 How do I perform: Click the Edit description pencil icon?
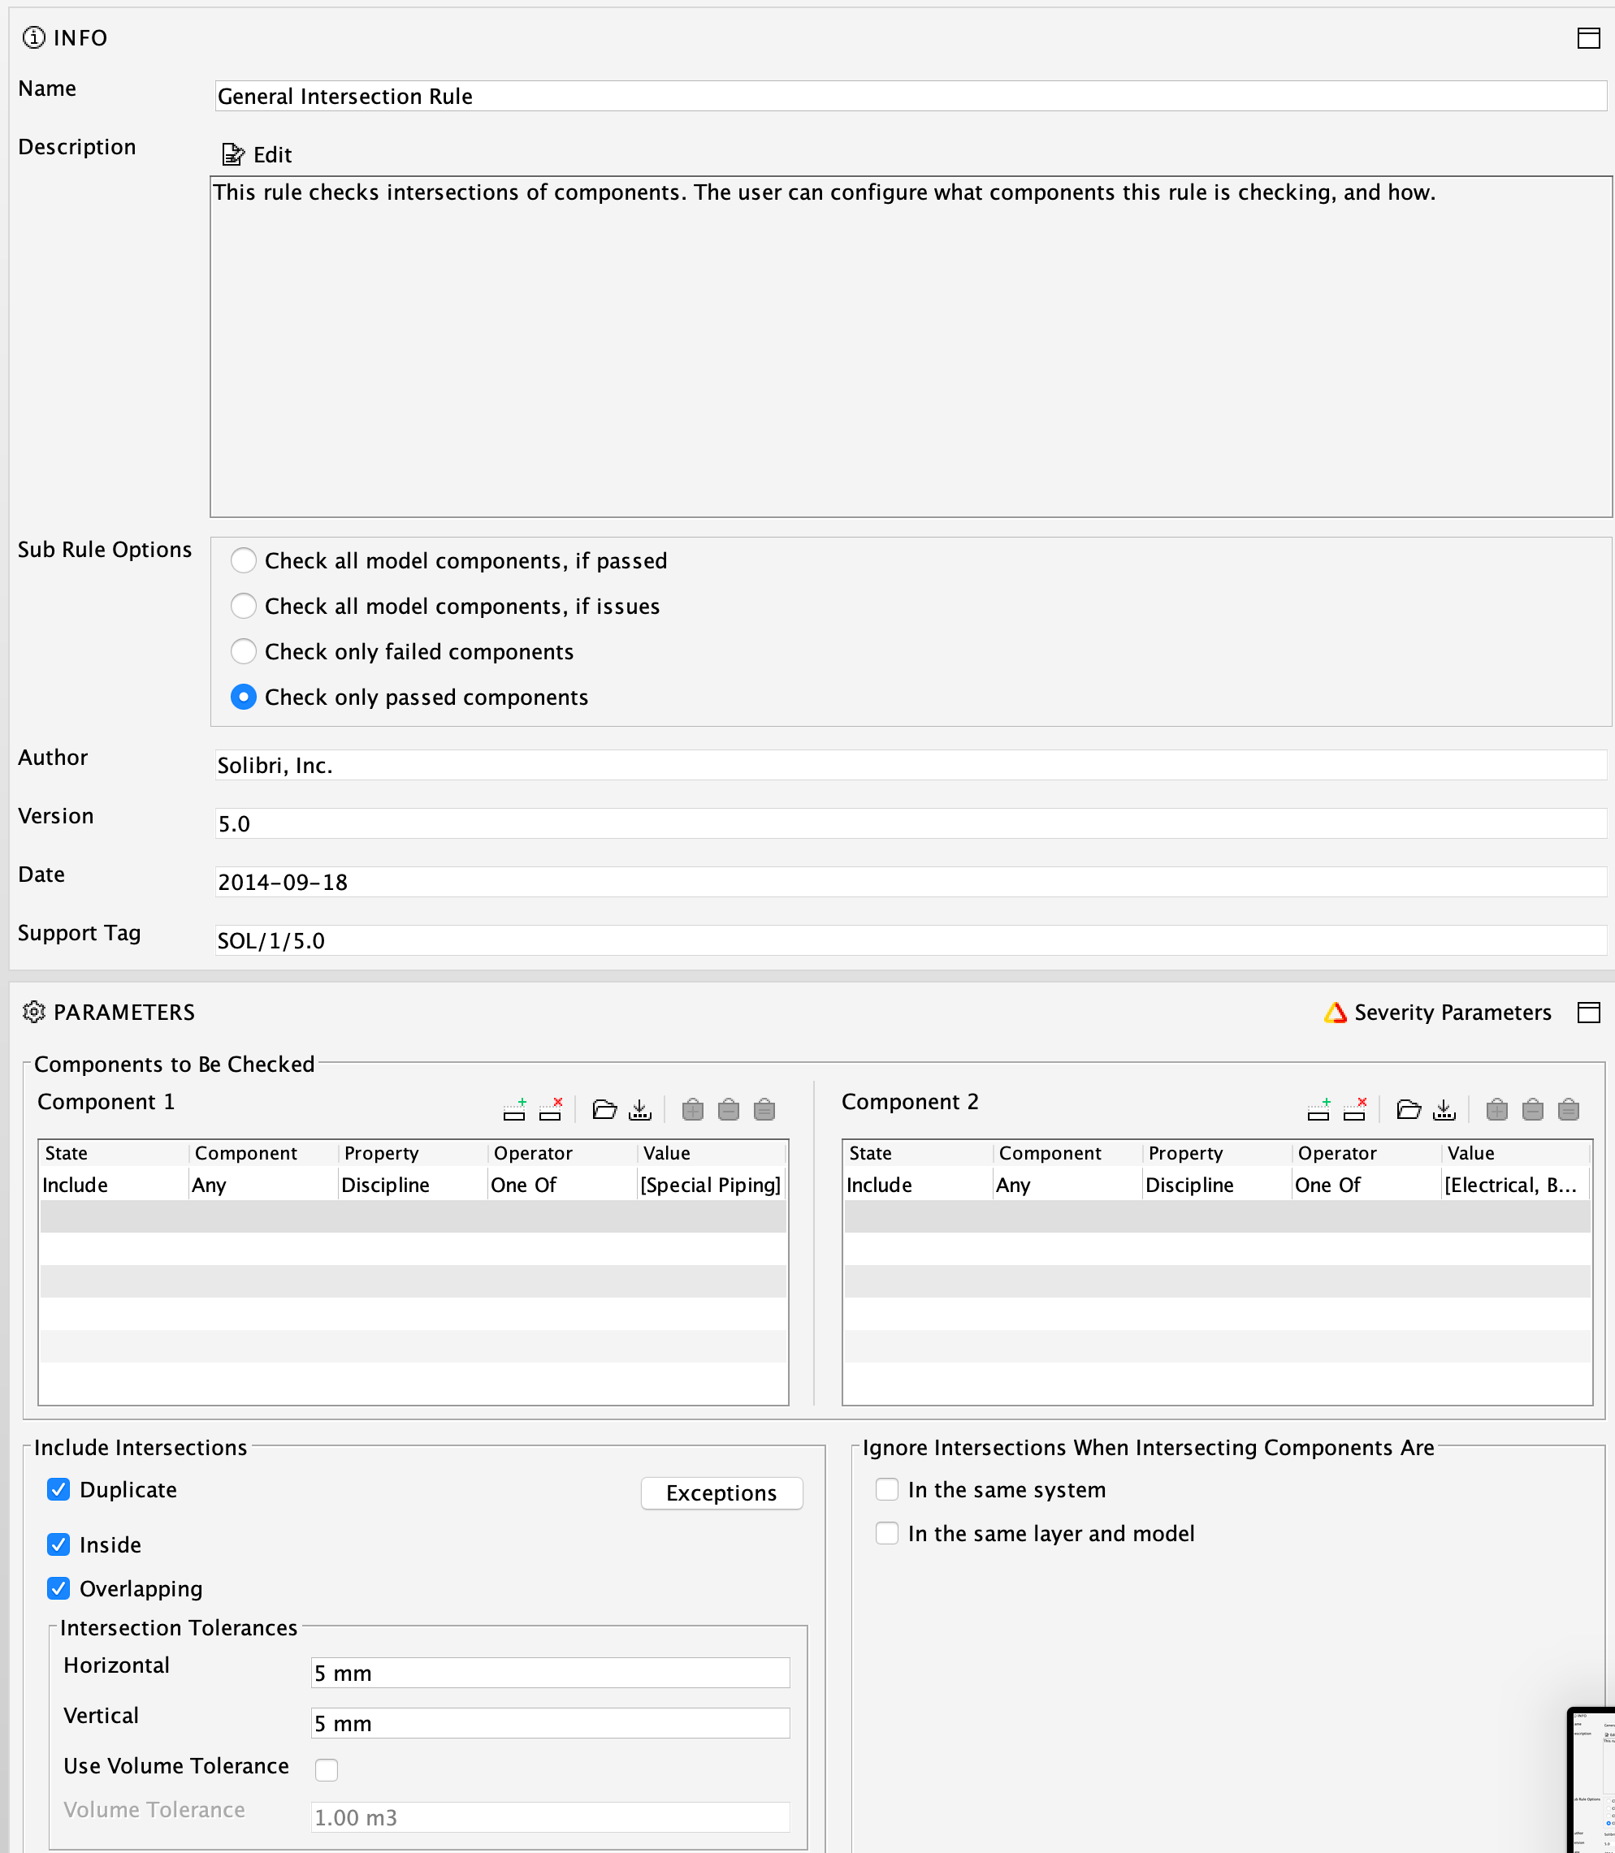tap(232, 155)
